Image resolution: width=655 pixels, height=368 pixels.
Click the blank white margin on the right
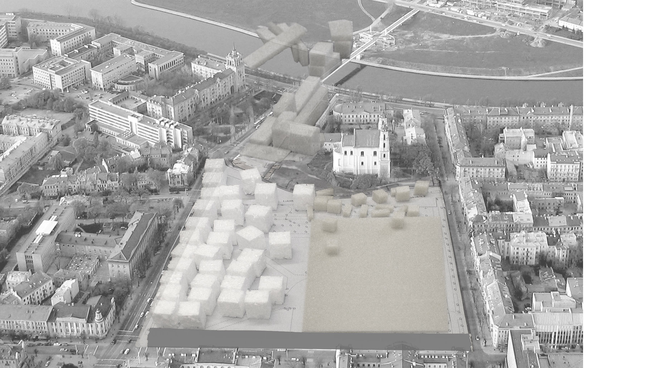(x=619, y=179)
